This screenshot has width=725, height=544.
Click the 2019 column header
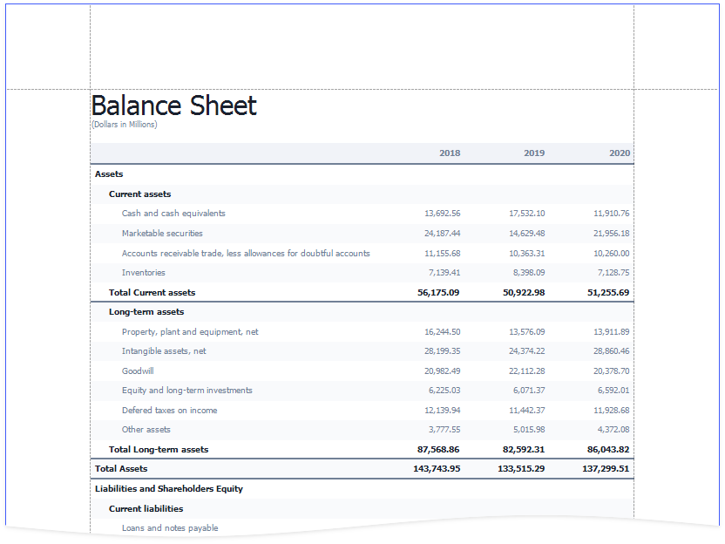[534, 153]
